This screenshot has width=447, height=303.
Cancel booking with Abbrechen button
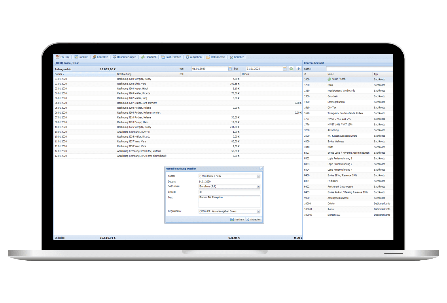click(x=253, y=220)
